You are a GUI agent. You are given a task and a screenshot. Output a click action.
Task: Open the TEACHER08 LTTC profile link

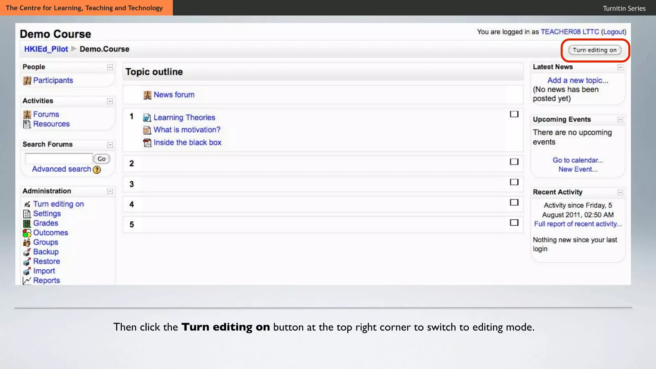tap(570, 32)
